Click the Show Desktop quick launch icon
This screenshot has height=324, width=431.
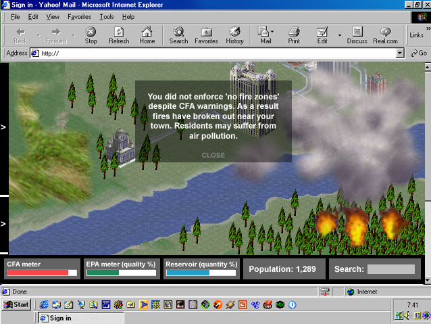coord(69,305)
